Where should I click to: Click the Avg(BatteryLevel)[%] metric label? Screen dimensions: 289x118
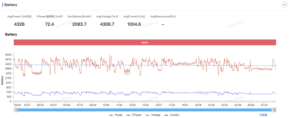163,17
